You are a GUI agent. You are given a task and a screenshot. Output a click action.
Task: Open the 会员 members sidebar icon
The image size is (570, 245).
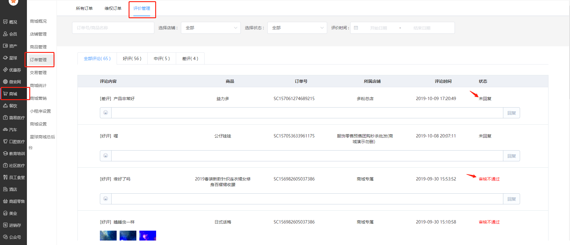pyautogui.click(x=5, y=34)
